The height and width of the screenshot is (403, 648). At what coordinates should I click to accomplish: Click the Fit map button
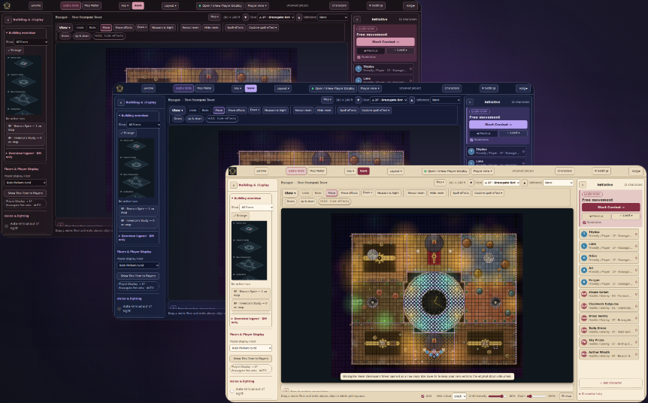(566, 396)
